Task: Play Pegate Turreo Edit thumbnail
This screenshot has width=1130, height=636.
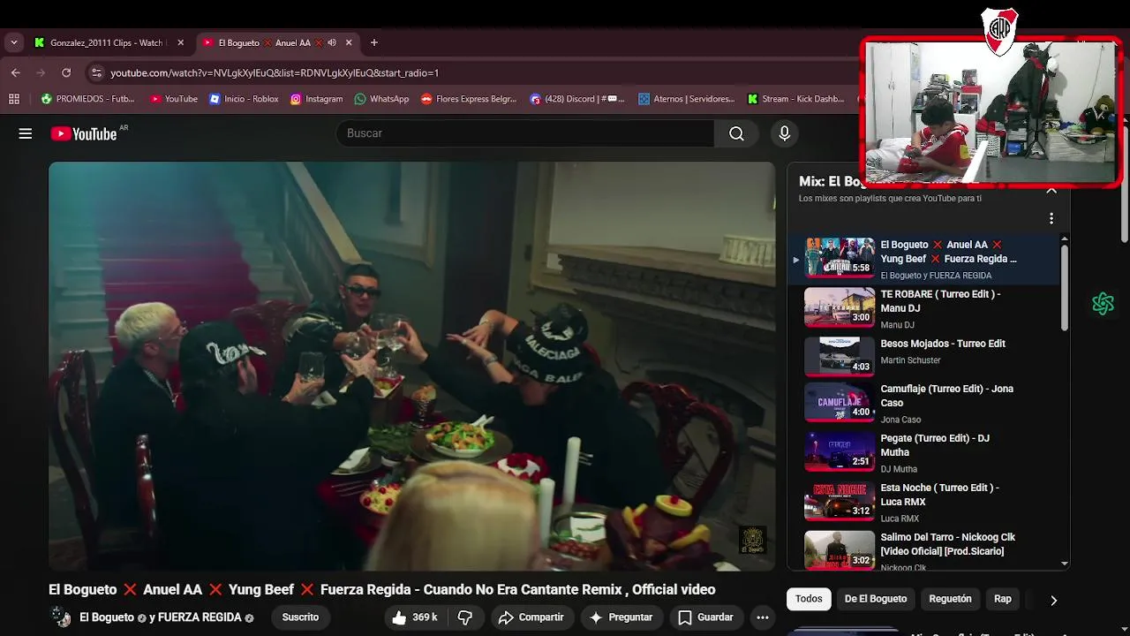Action: (x=840, y=451)
